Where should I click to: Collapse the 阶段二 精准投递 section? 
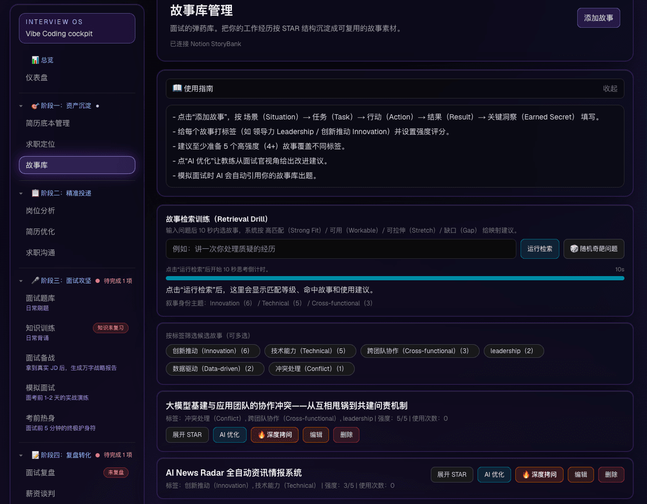[x=21, y=193]
